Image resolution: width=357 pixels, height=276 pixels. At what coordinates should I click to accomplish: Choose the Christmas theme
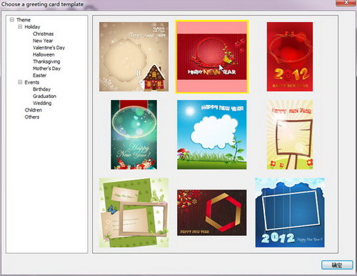pyautogui.click(x=43, y=34)
